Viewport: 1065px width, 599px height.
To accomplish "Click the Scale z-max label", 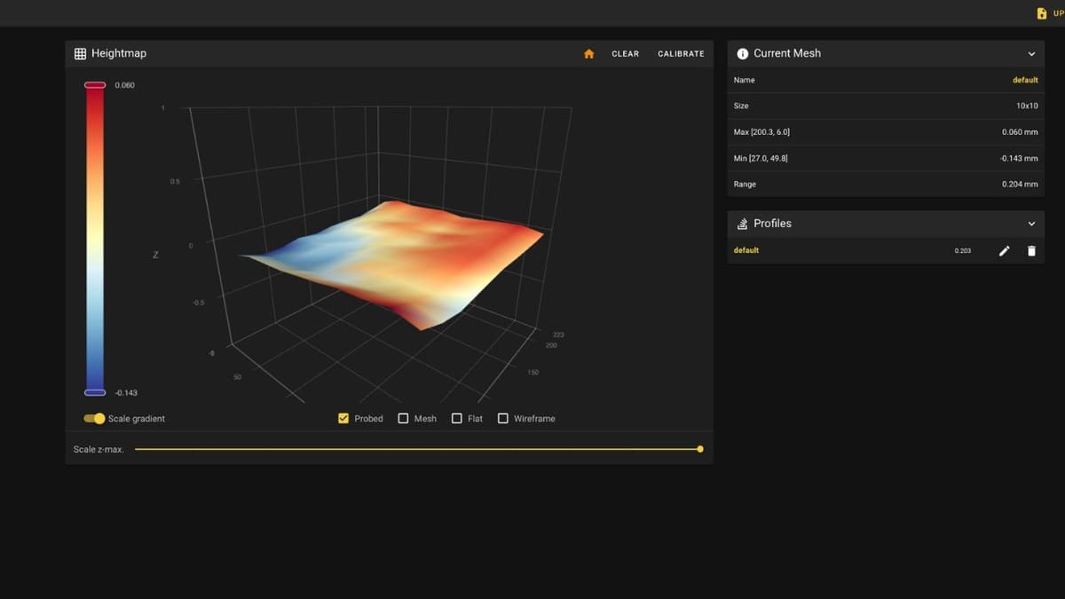I will [x=99, y=450].
